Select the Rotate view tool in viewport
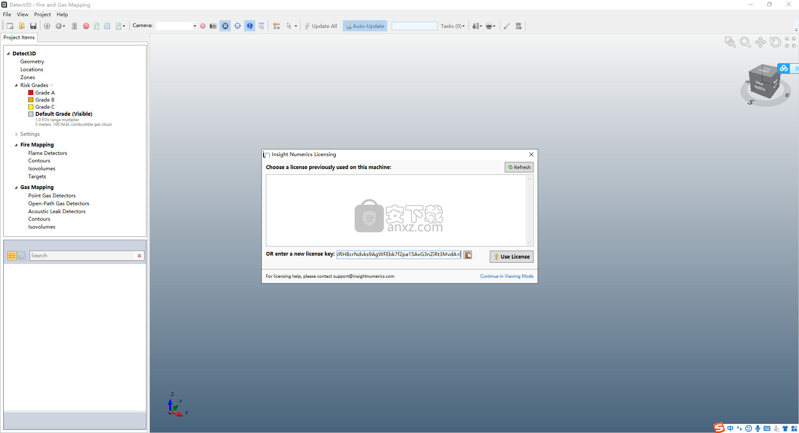The image size is (799, 433). [x=775, y=42]
